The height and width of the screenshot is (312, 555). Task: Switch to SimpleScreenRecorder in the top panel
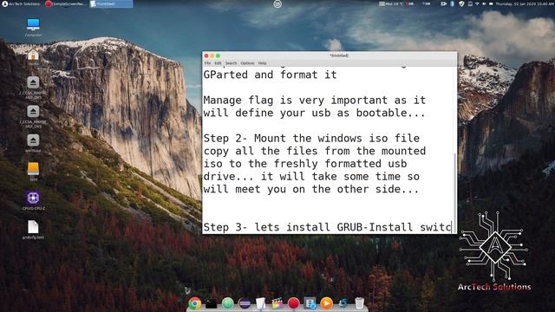pyautogui.click(x=66, y=3)
